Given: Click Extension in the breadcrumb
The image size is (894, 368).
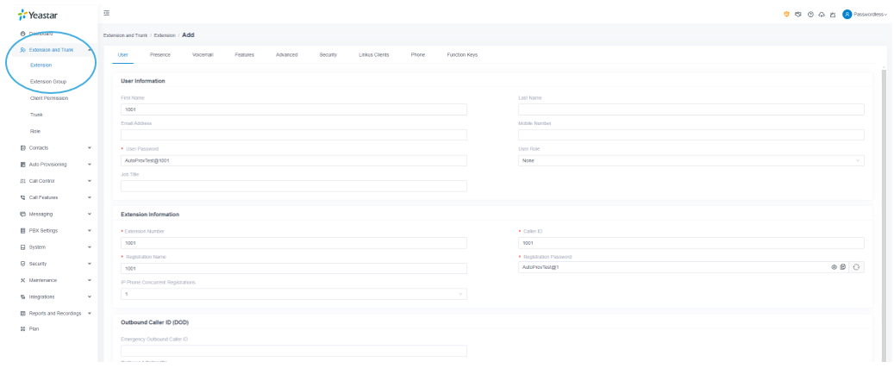Looking at the screenshot, I should coord(164,35).
